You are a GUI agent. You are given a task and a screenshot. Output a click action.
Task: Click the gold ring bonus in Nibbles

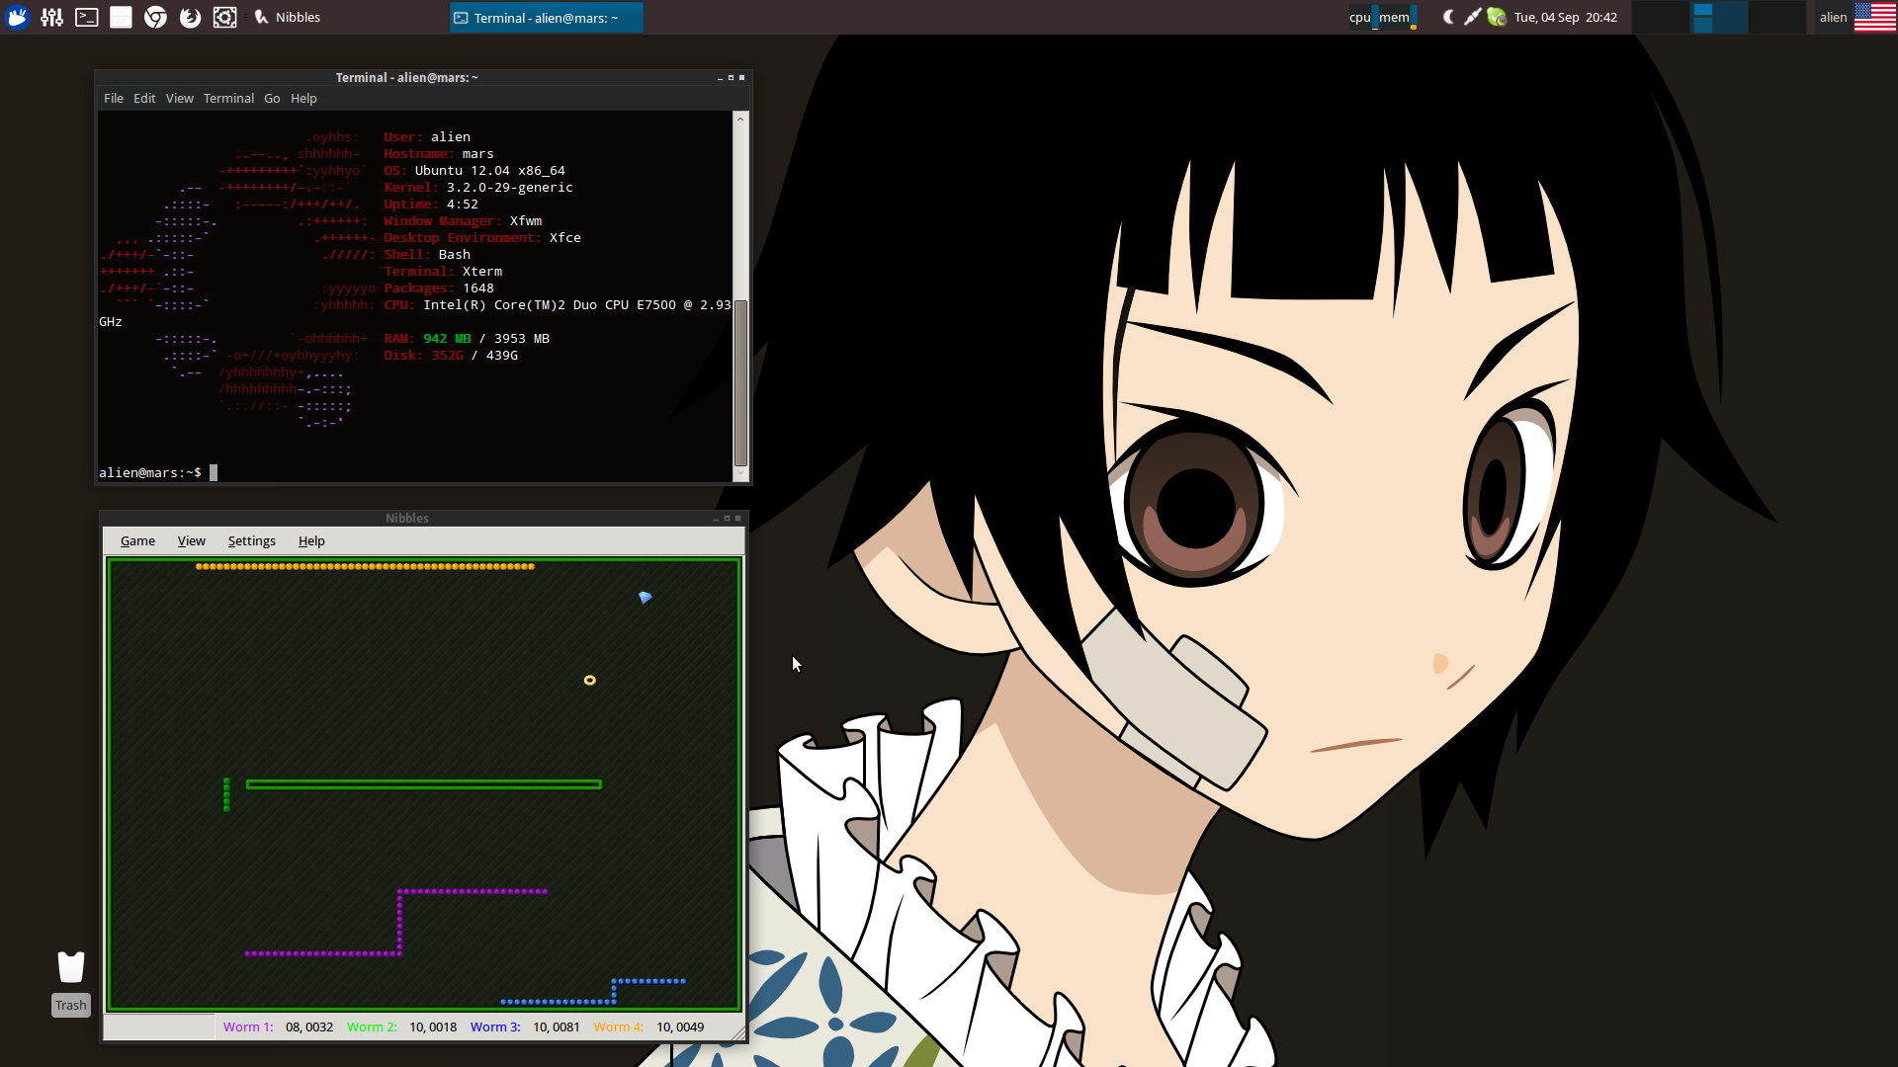590,680
